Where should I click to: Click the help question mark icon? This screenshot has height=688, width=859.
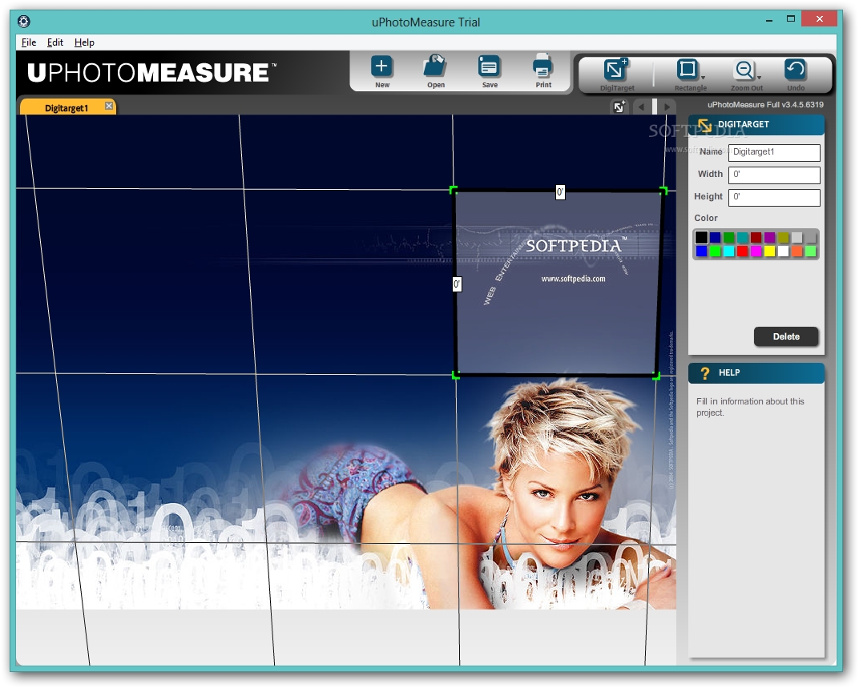(x=705, y=373)
